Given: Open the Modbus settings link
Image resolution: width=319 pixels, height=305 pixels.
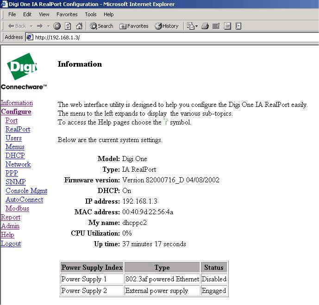Looking at the screenshot, I should 17,208.
